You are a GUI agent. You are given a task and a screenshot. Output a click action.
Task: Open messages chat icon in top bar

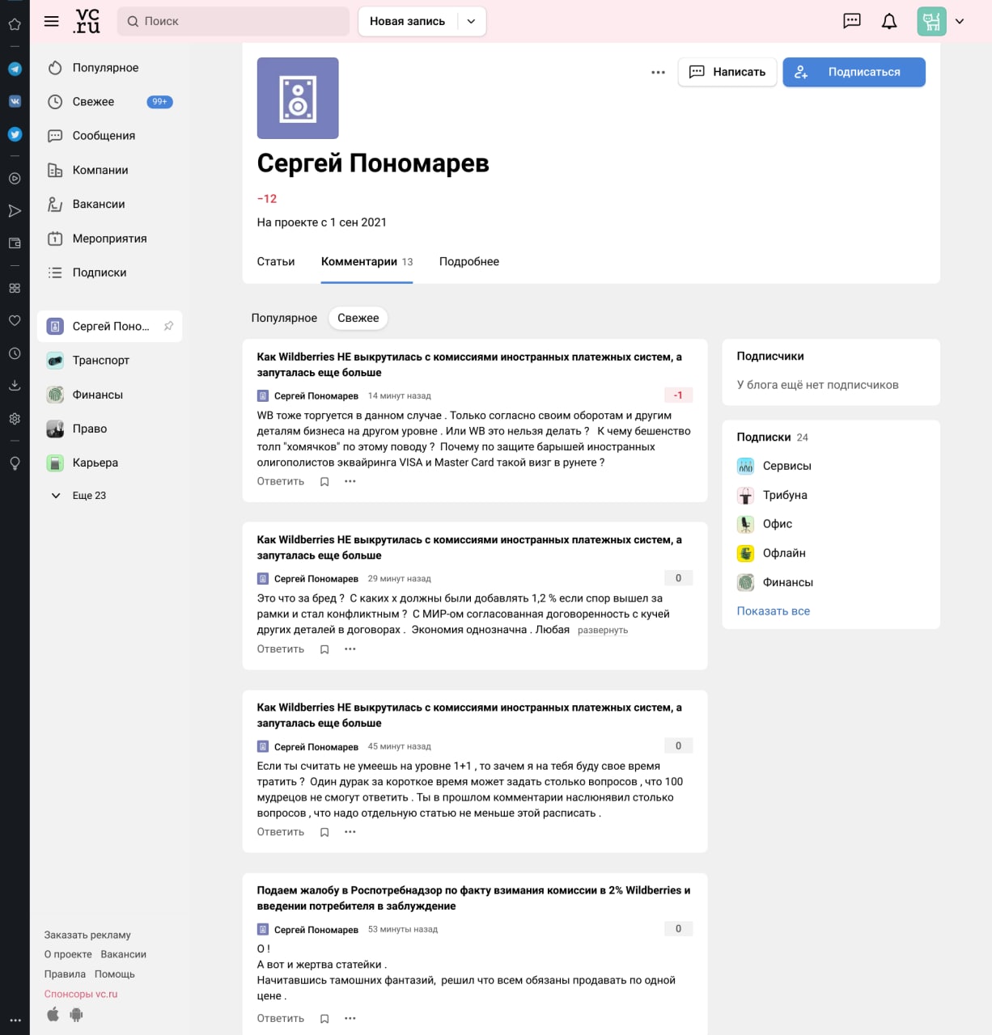[x=852, y=21]
